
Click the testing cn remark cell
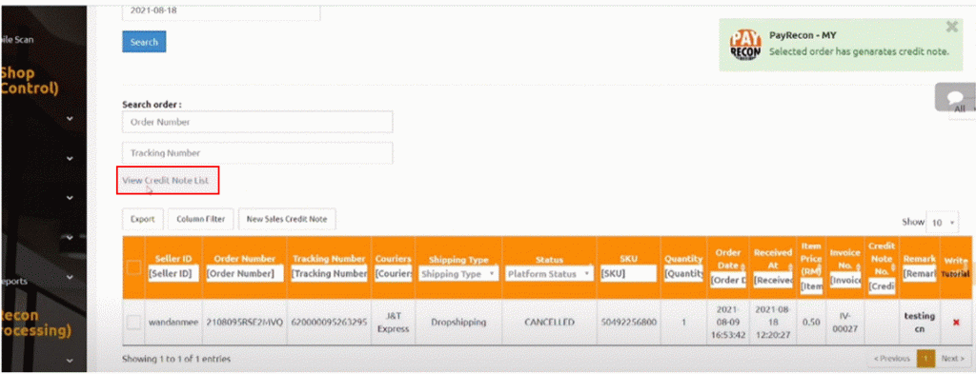click(x=920, y=323)
